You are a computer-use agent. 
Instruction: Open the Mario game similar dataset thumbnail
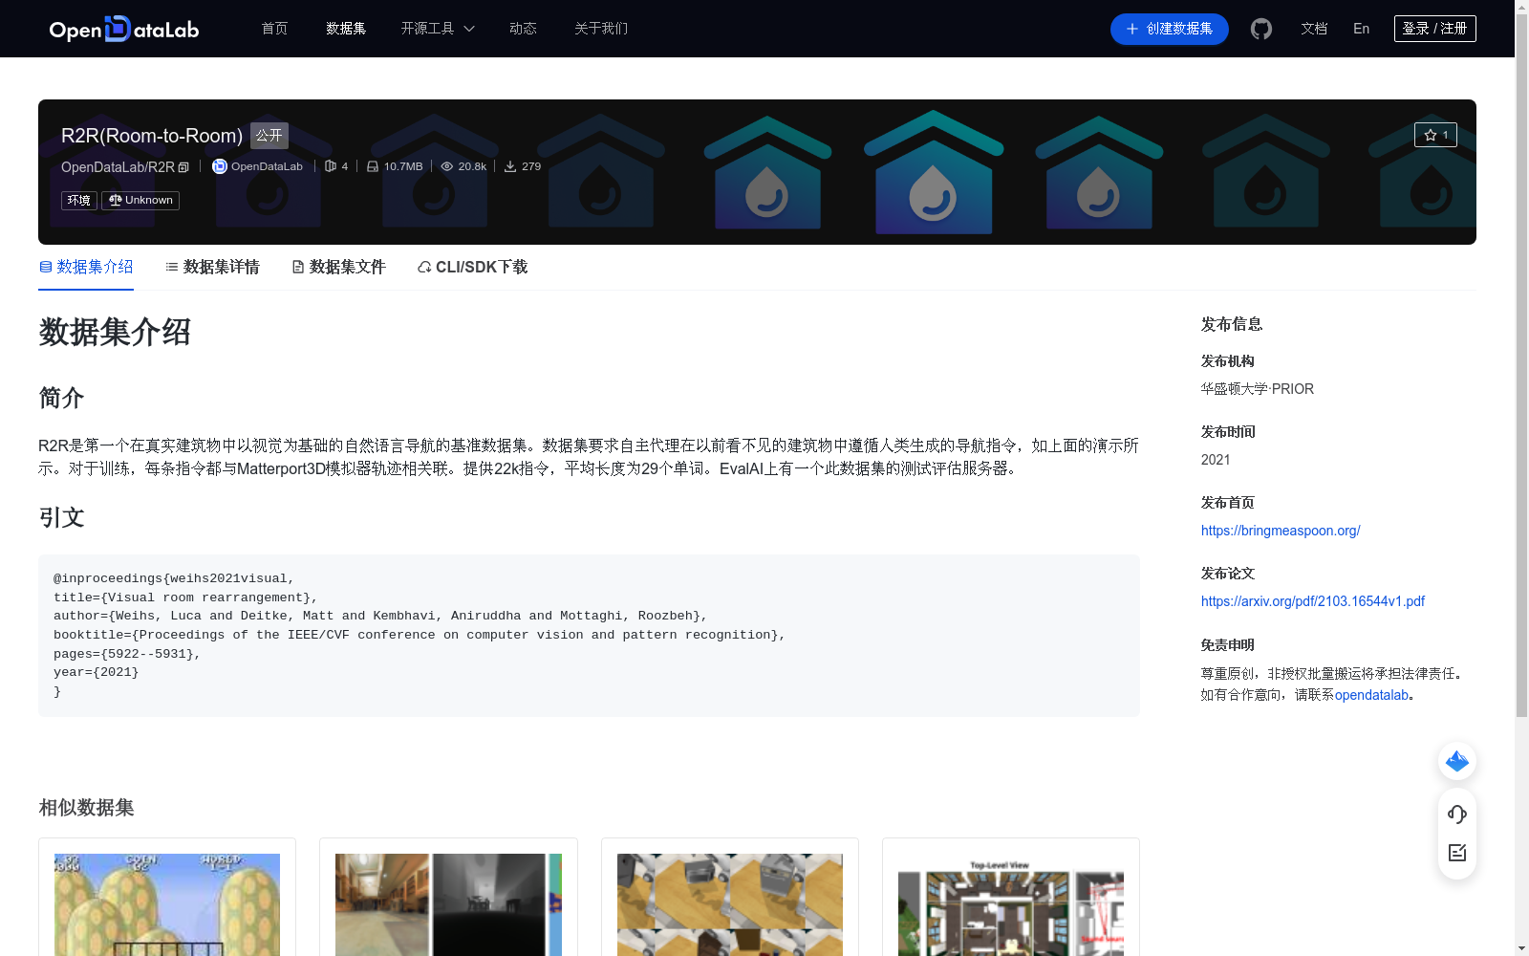tap(167, 904)
